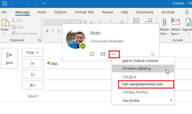
Task: Click the Cut scissors command
Action: click(17, 20)
